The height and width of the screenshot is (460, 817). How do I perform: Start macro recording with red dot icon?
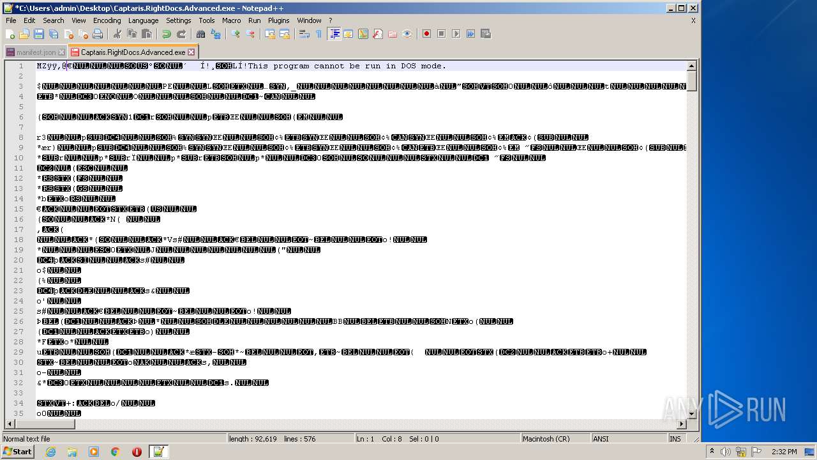click(x=426, y=34)
